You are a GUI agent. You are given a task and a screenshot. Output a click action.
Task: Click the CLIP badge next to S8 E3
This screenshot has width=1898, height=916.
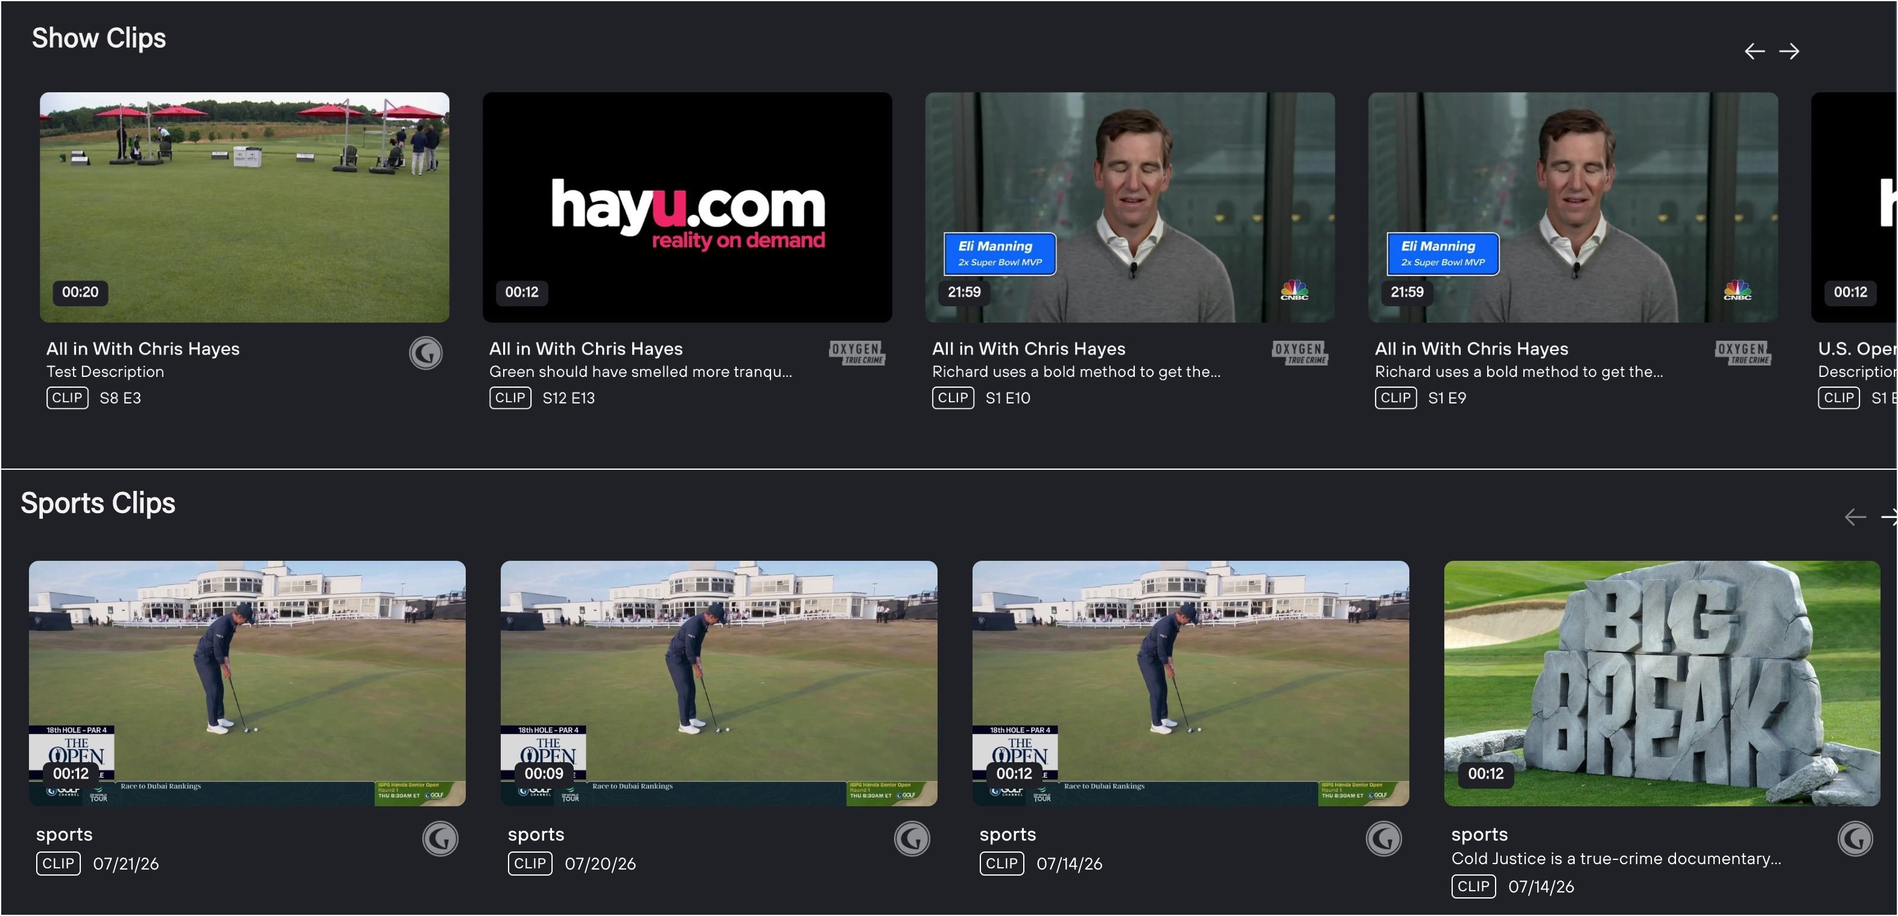point(67,397)
